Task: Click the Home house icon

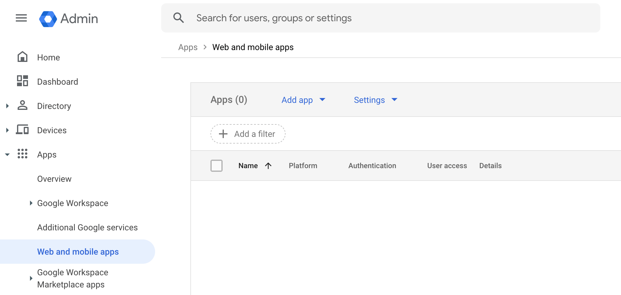Action: [x=23, y=57]
